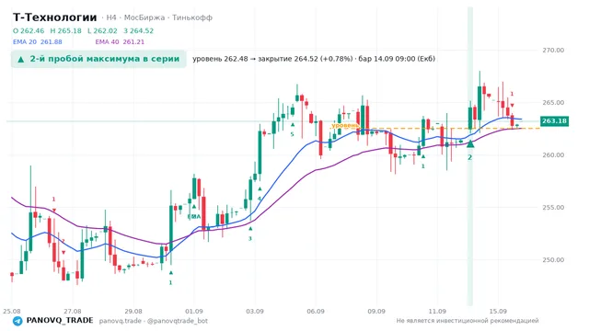Screen dimensions: 589x331
Task: Click the 15.09 date axis label
Action: pos(498,312)
